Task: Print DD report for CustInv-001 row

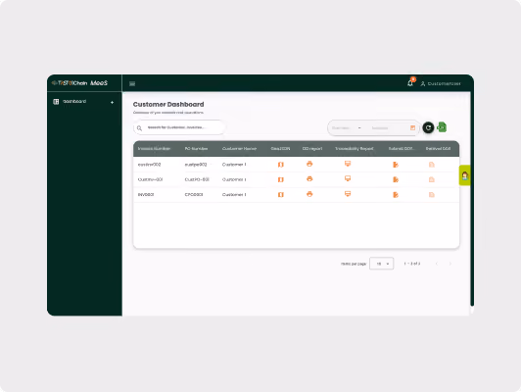Action: tap(309, 179)
